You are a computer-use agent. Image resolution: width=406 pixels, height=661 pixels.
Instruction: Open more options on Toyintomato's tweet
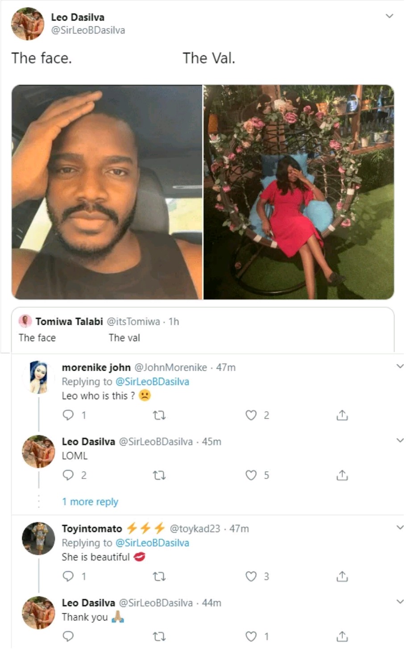400,527
